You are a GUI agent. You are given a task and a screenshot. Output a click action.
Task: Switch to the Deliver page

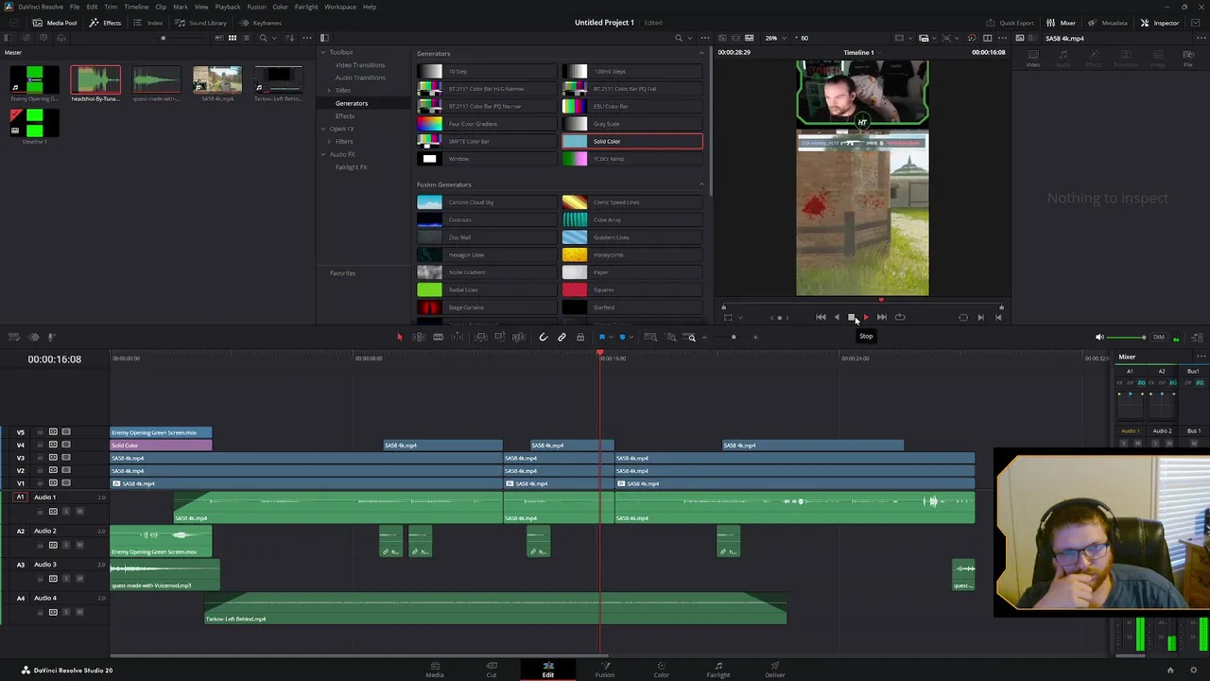coord(775,670)
